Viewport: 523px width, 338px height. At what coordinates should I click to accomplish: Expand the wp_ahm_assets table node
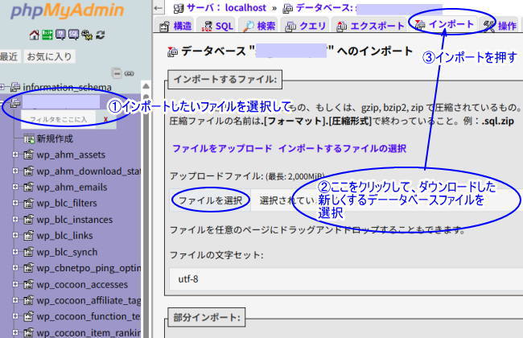[x=15, y=155]
